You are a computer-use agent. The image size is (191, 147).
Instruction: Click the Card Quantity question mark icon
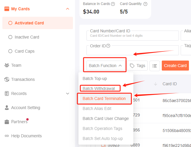click(145, 4)
